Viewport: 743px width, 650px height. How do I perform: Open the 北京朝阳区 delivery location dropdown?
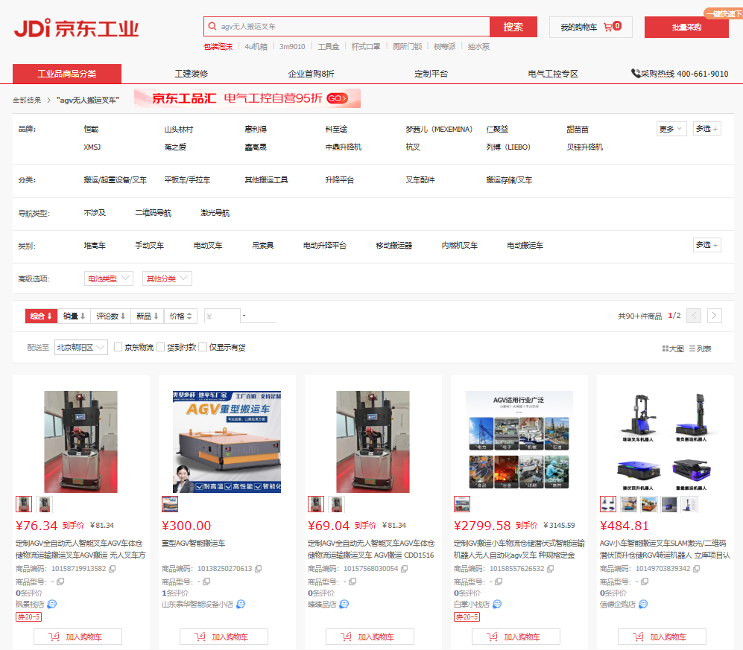[81, 348]
